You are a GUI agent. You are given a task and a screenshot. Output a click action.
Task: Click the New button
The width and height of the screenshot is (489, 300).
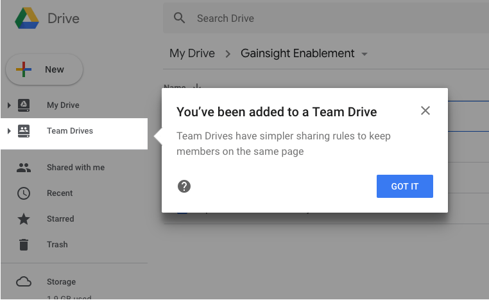[44, 69]
